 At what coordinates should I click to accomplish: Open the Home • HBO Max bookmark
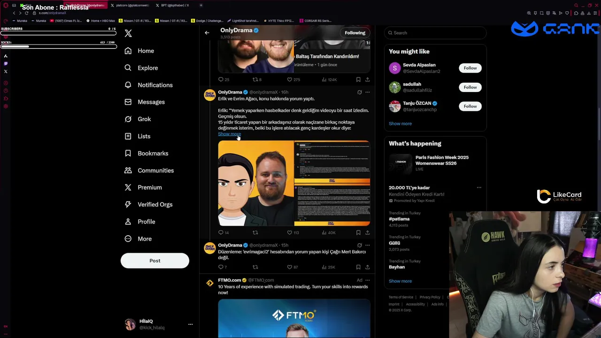[100, 21]
